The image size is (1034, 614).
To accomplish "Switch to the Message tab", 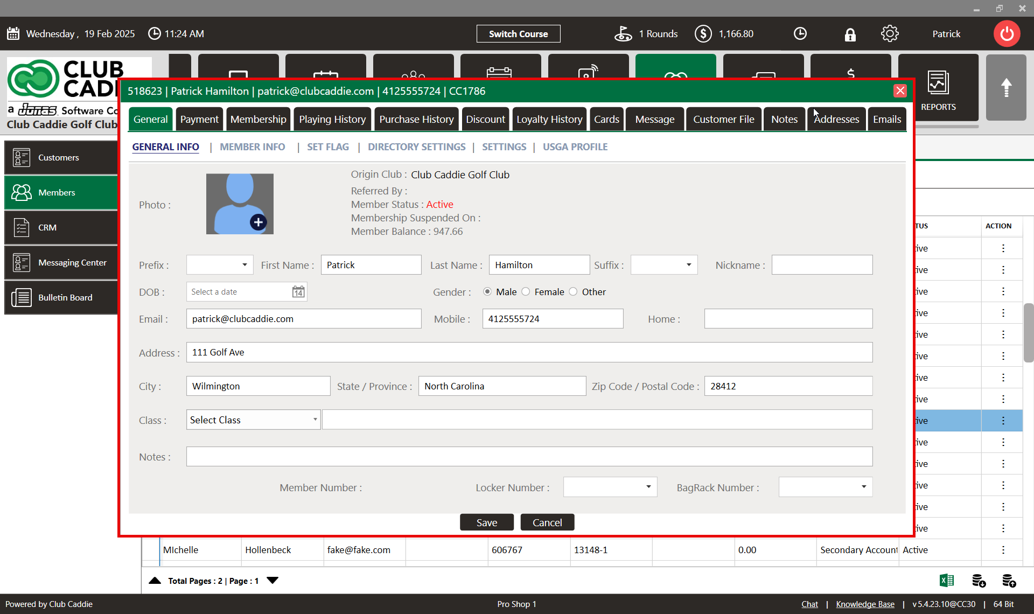I will (654, 119).
